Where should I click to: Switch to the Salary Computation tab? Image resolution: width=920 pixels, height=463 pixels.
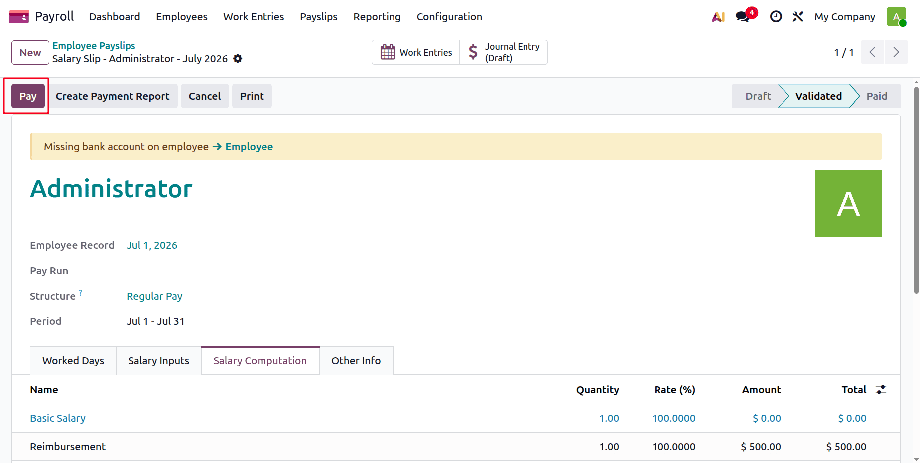point(260,361)
